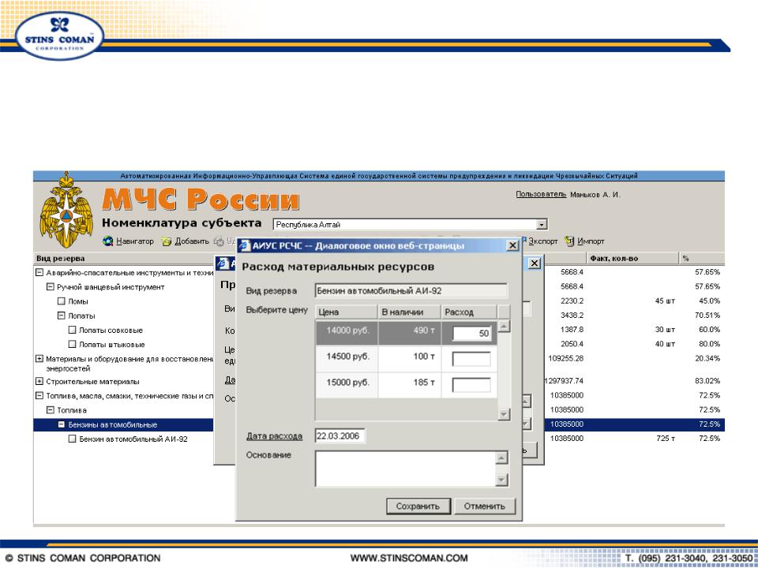Tick the box beside Лопаты штыковые
Image resolution: width=758 pixels, height=568 pixels.
point(73,345)
